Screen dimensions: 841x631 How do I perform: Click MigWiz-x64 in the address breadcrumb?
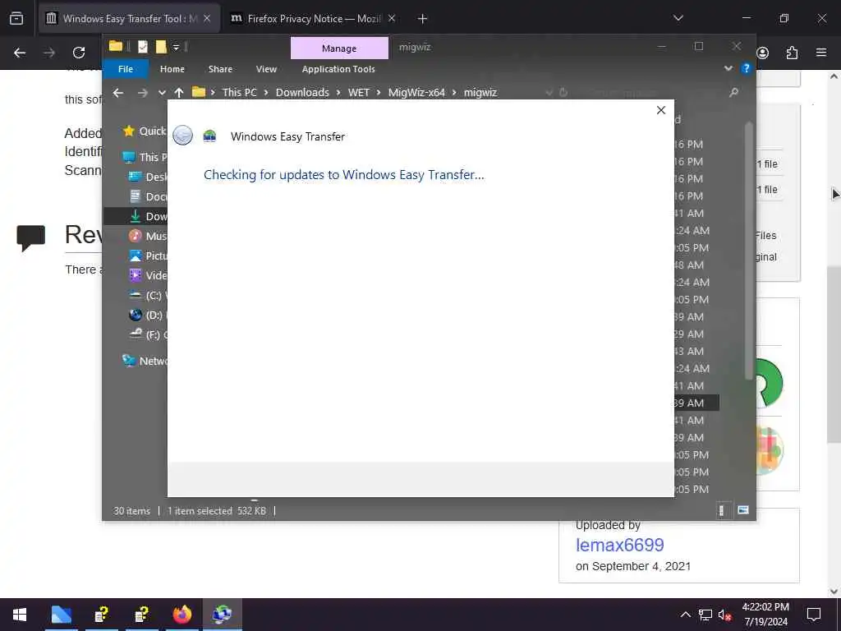(416, 92)
